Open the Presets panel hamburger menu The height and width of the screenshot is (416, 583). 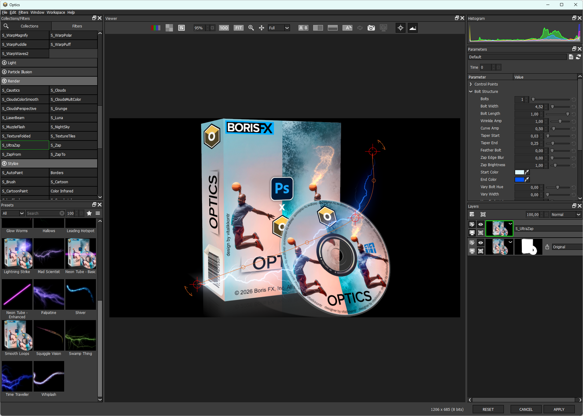coord(98,213)
